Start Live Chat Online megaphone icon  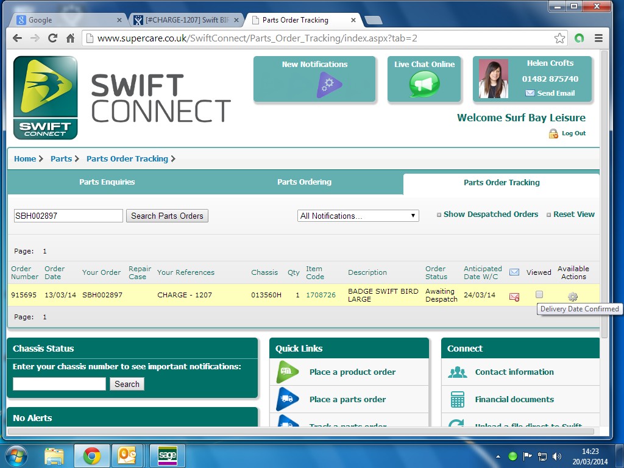(424, 84)
